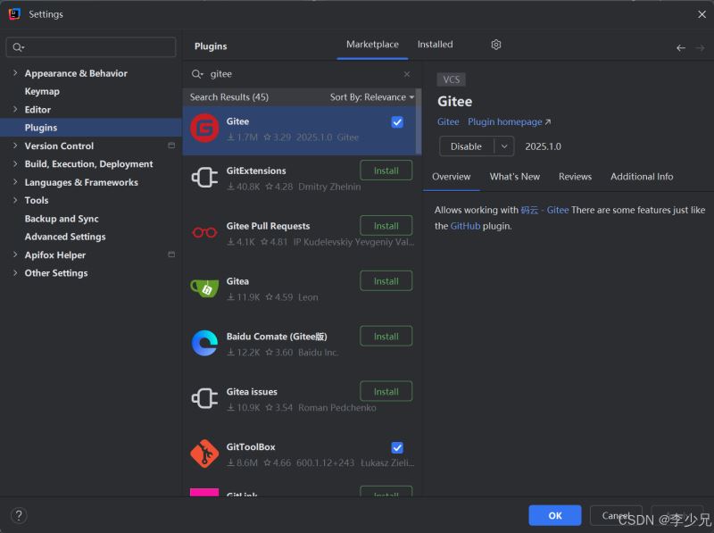Follow the GitHub link in description
This screenshot has width=714, height=533.
[465, 226]
